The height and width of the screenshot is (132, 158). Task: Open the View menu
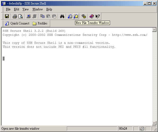pyautogui.click(x=26, y=9)
